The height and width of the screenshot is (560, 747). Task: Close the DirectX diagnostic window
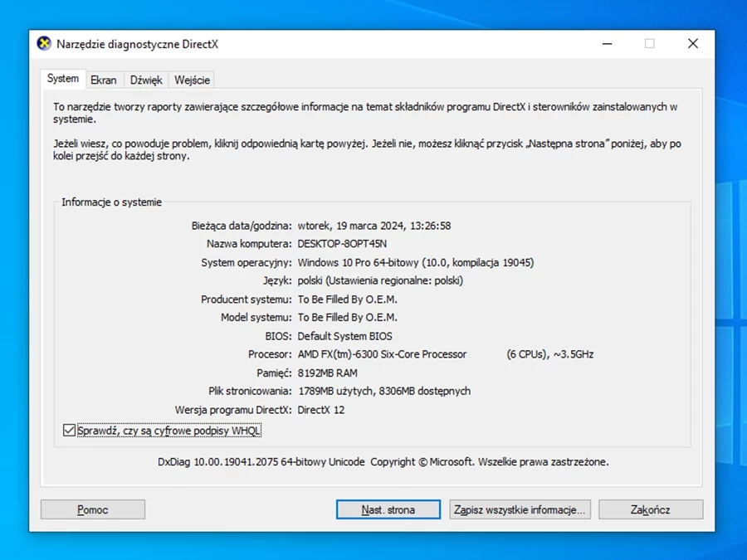pos(693,44)
